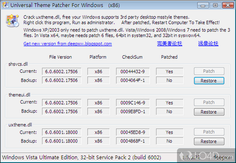The height and width of the screenshot is (163, 236).
Task: Select checksum 0009C146-9 field
Action: click(133, 103)
